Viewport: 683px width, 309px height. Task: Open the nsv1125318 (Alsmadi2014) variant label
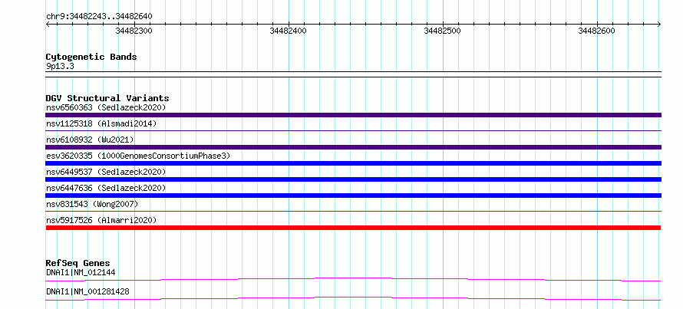coord(101,123)
